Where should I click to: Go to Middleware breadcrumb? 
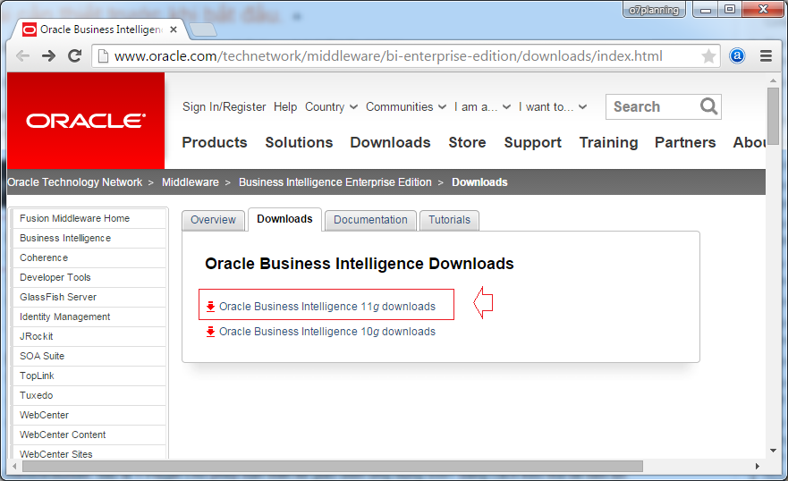coord(190,182)
